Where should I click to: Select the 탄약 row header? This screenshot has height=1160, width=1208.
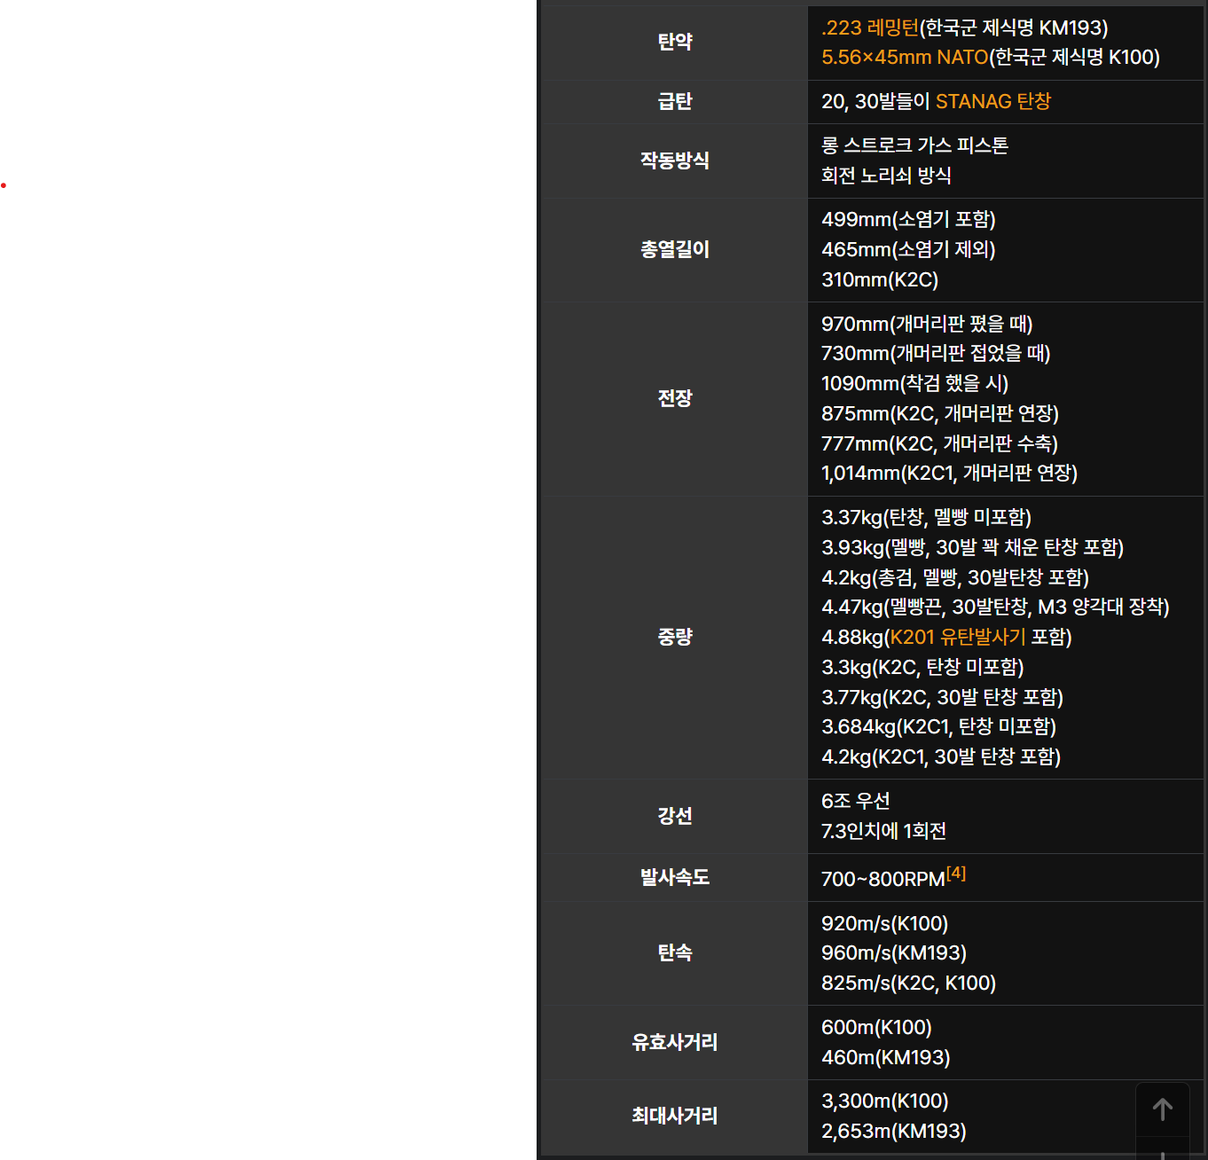click(x=675, y=42)
